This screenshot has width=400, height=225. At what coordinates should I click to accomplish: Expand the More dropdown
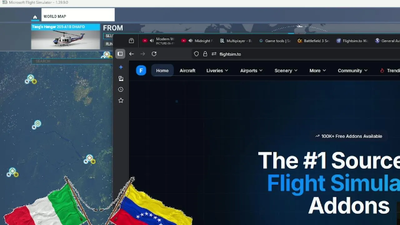click(317, 71)
